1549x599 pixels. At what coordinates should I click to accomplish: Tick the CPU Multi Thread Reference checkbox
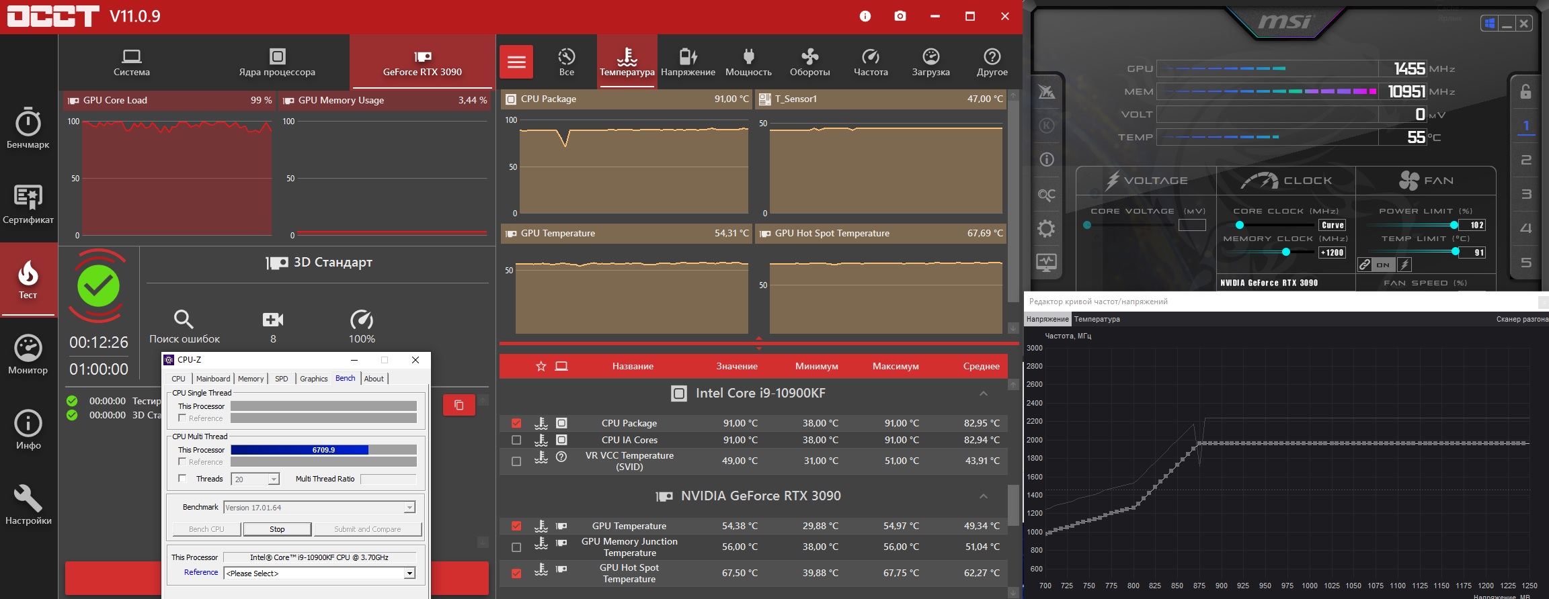[x=182, y=462]
